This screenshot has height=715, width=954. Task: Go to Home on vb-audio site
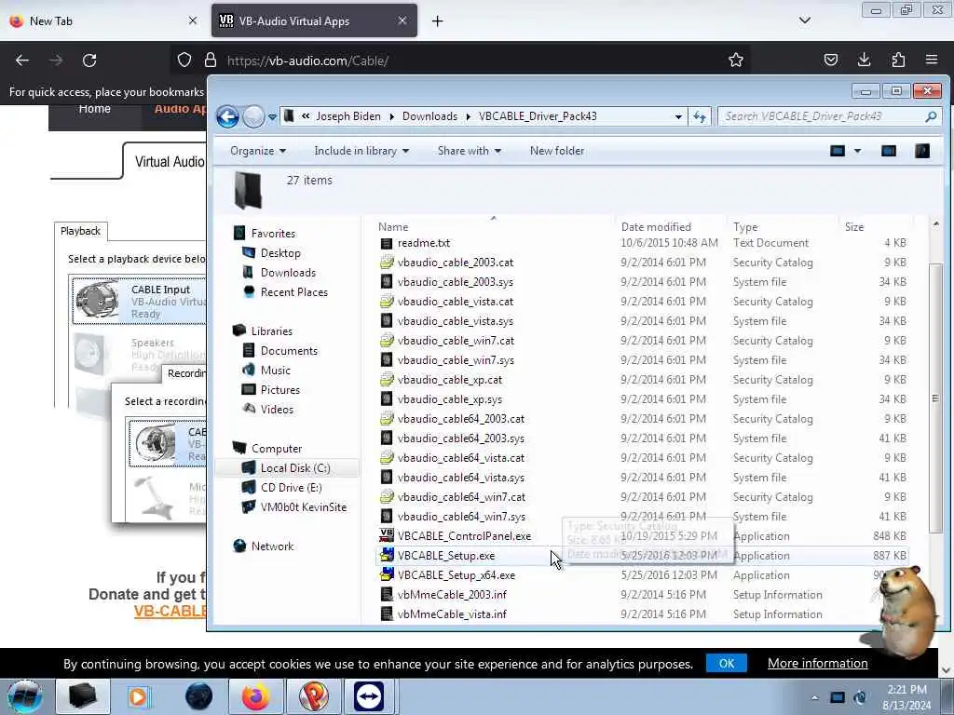tap(94, 110)
